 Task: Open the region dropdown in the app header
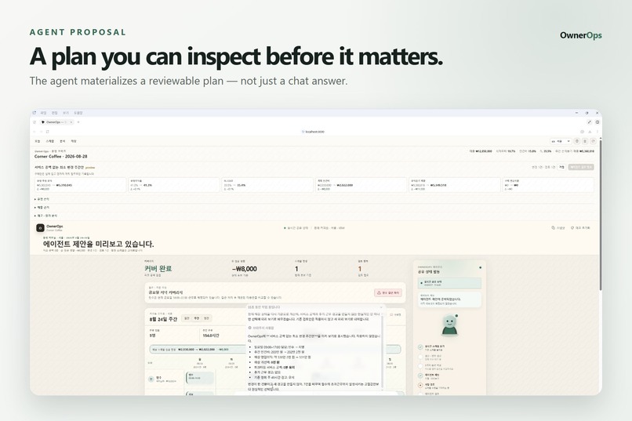click(561, 141)
